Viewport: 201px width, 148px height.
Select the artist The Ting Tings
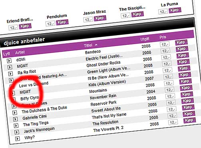coord(36,124)
